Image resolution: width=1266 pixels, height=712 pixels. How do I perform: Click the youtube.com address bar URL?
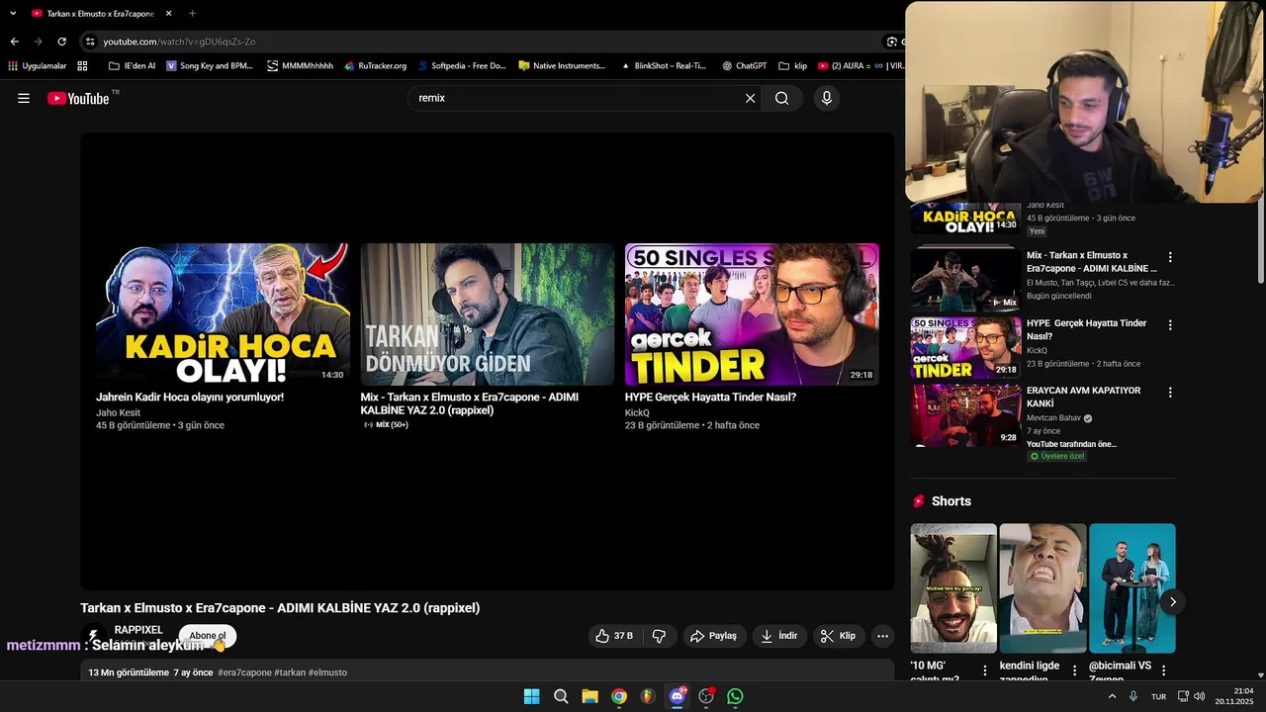pos(179,42)
